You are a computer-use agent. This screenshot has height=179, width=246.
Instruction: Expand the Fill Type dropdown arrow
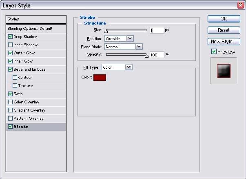[x=129, y=67]
